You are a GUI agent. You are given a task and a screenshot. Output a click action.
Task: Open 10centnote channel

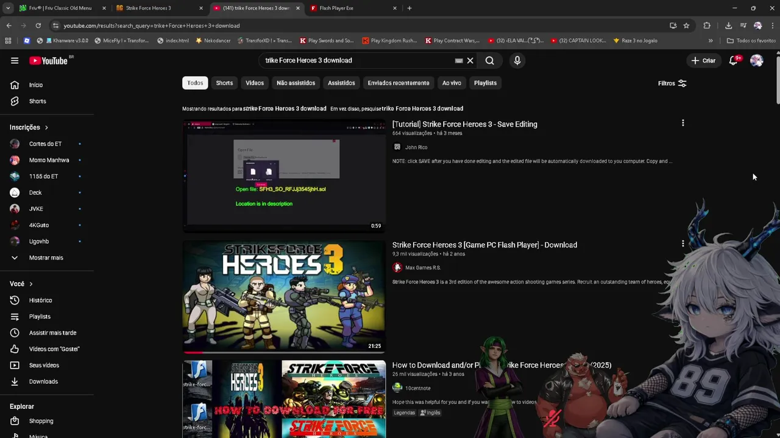tap(417, 388)
